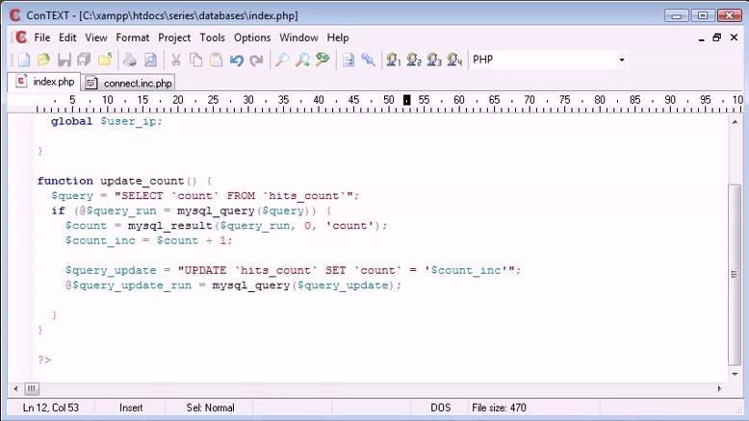Screen dimensions: 749x421
Task: Restore the inner document window
Action: point(717,37)
